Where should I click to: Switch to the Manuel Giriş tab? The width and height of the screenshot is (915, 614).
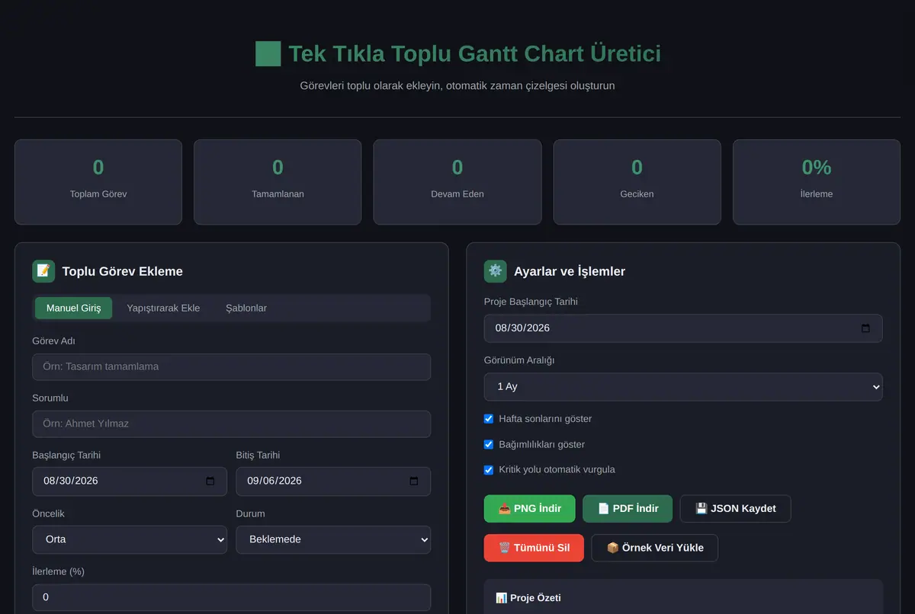click(x=73, y=308)
